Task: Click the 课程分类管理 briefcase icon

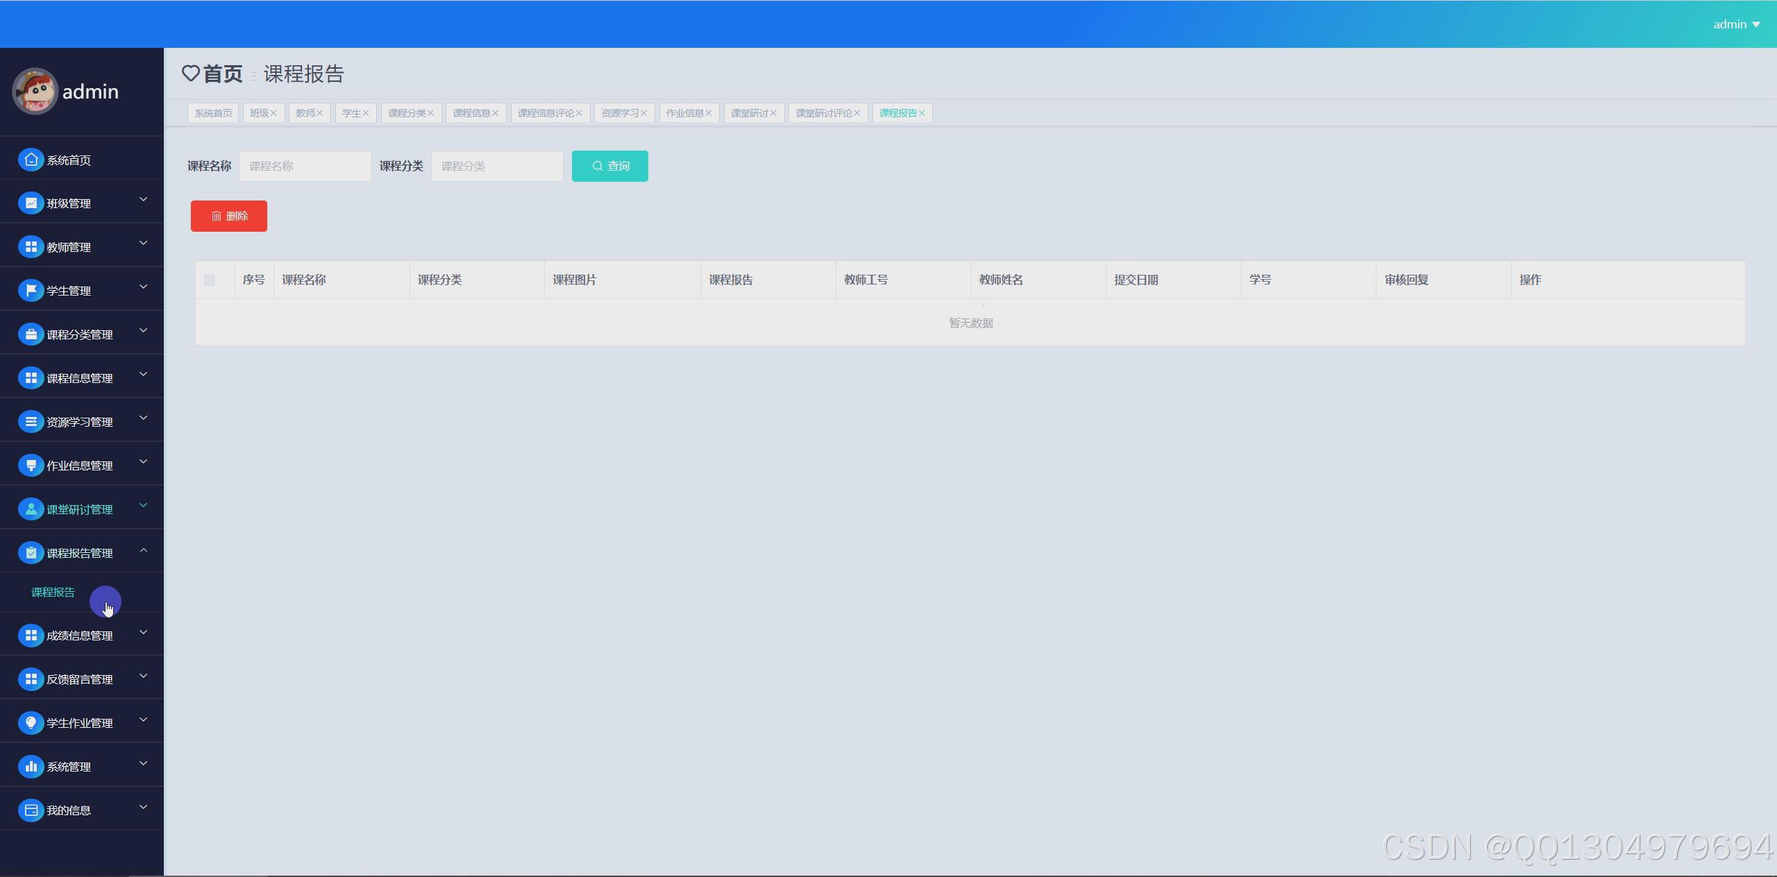Action: (31, 334)
